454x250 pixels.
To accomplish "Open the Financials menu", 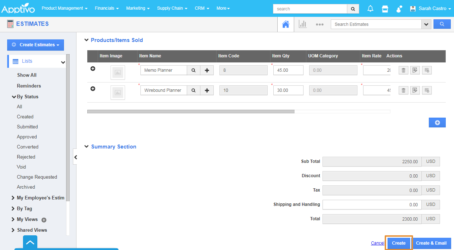I will [x=107, y=8].
